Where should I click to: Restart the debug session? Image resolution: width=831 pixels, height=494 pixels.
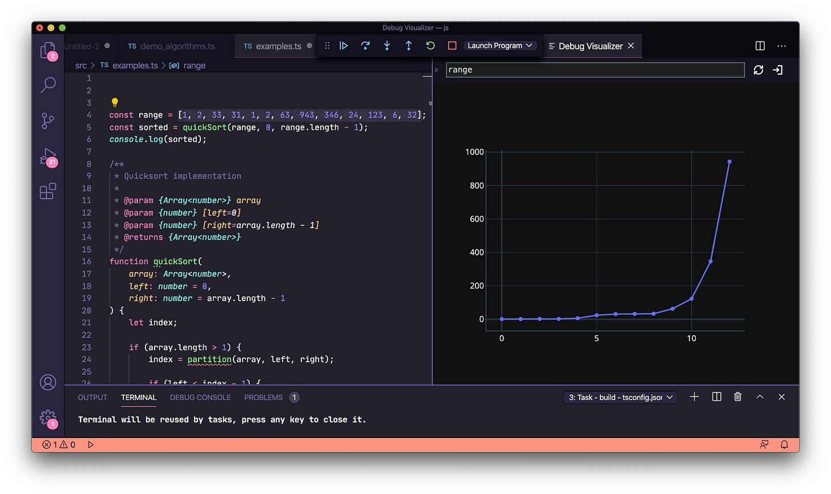coord(430,46)
